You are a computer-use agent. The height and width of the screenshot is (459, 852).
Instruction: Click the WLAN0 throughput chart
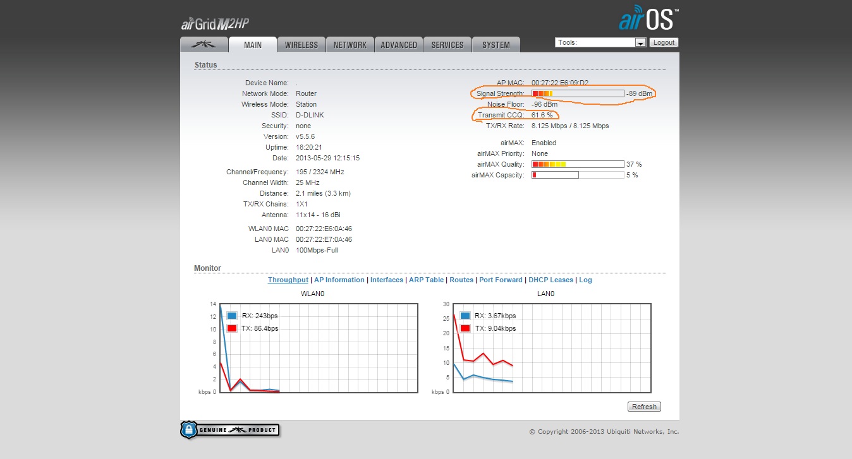[x=319, y=348]
